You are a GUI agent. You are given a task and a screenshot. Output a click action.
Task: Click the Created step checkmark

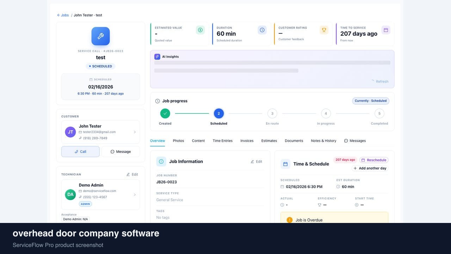click(x=165, y=113)
